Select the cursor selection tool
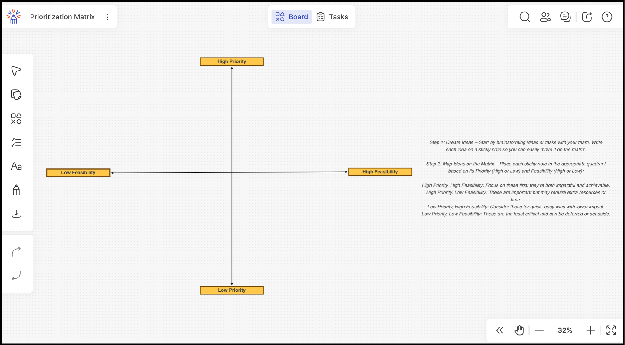 click(x=16, y=70)
